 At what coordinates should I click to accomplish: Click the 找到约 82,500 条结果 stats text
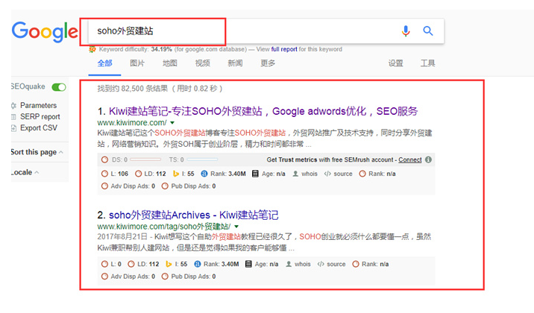160,89
